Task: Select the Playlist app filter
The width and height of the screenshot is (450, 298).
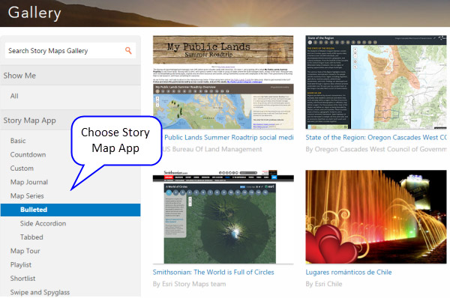Action: pyautogui.click(x=21, y=264)
